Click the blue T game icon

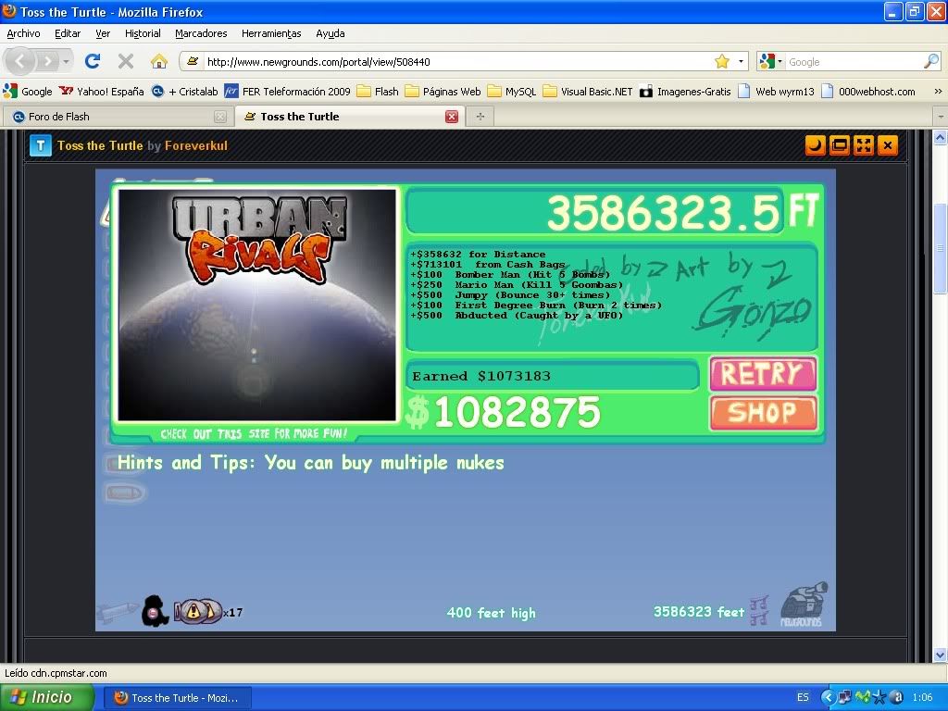(x=41, y=145)
